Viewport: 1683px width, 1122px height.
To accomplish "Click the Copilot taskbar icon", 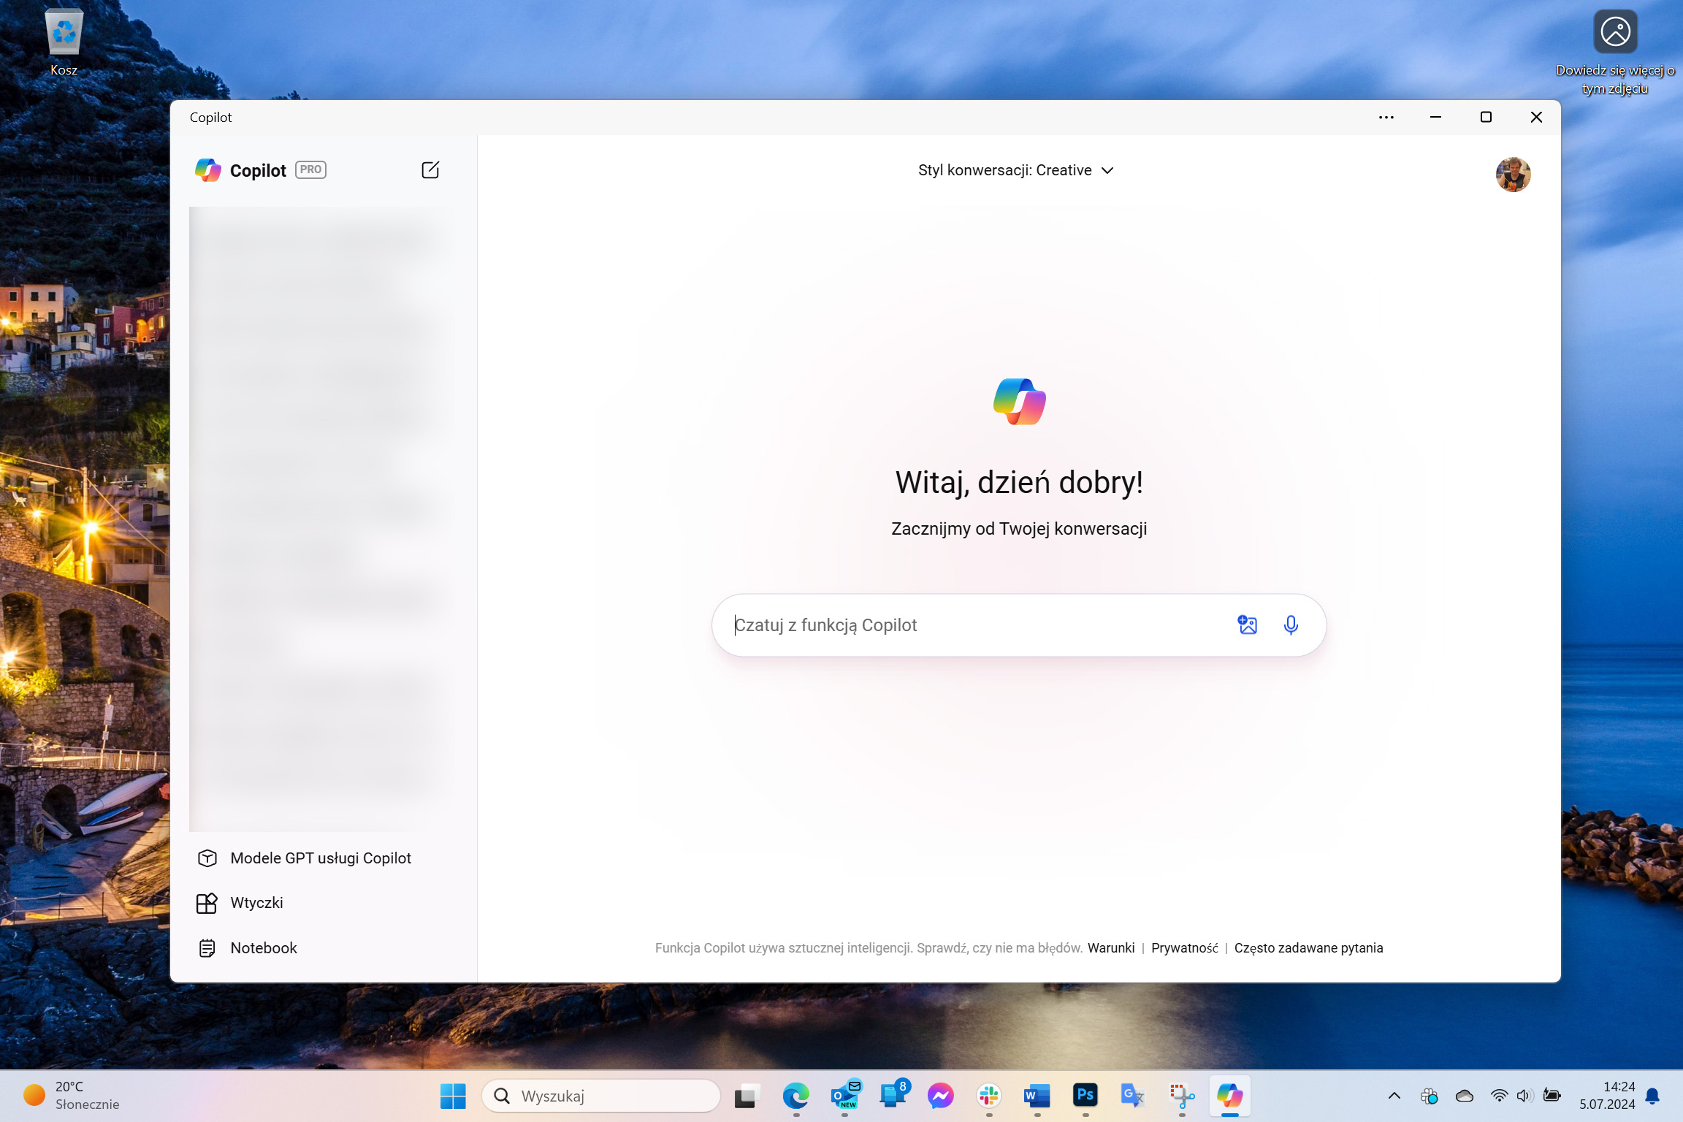I will coord(1230,1096).
